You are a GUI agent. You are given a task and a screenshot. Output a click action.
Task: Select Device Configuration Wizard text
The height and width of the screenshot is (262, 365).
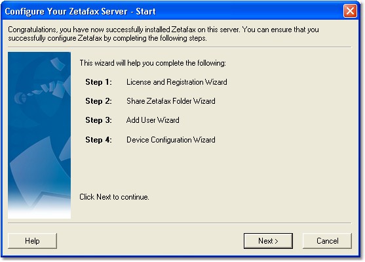click(x=171, y=140)
